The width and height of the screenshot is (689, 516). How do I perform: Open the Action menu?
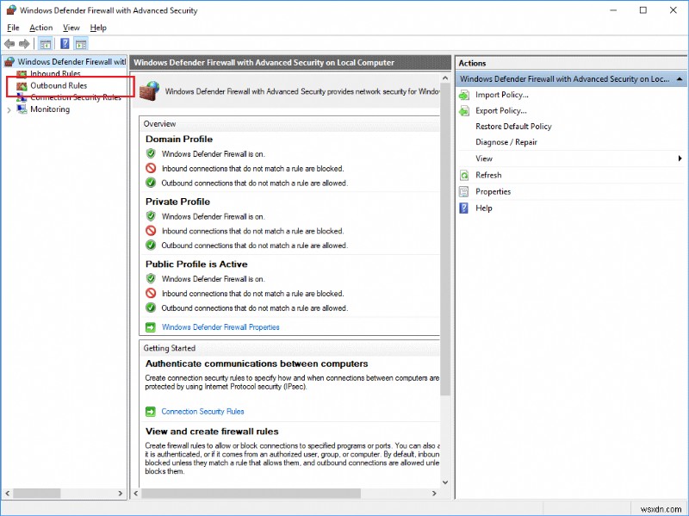click(41, 27)
